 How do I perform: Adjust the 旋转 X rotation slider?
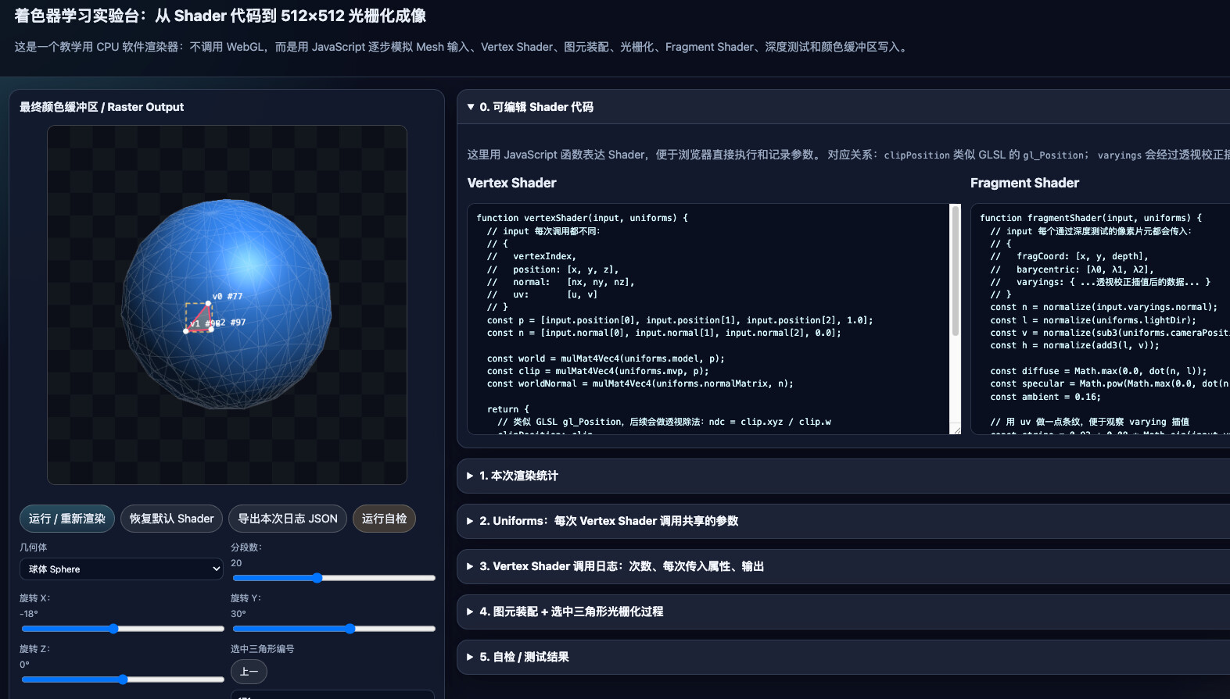coord(123,629)
